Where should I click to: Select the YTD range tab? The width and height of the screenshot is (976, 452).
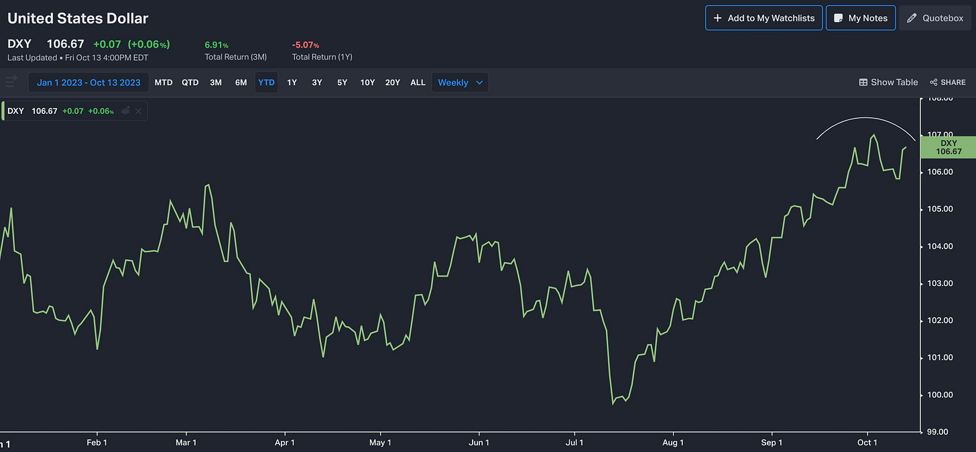point(266,82)
